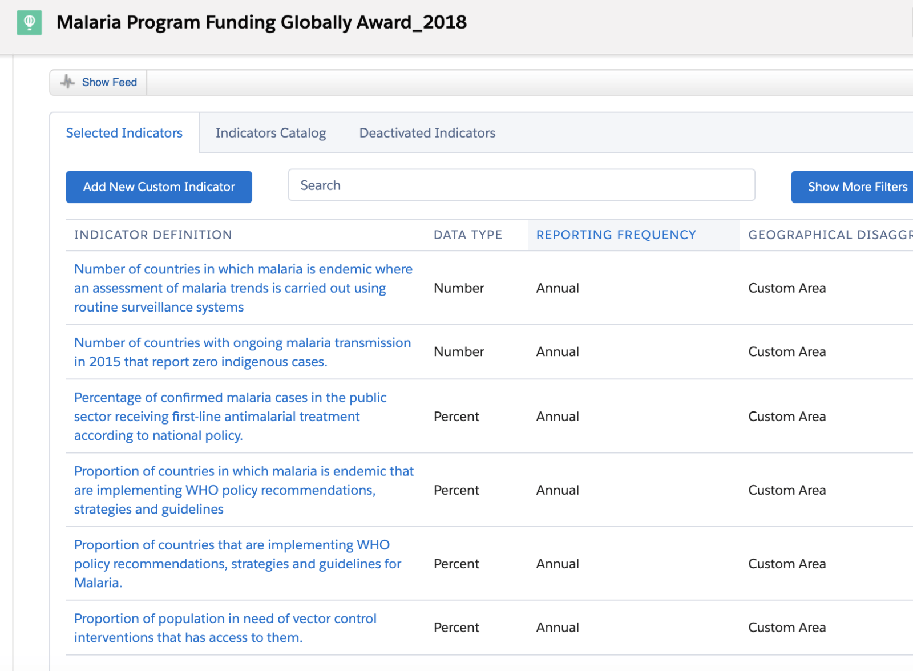Select 'Annual' in endemic WHO policy row
The height and width of the screenshot is (671, 913).
click(x=558, y=490)
